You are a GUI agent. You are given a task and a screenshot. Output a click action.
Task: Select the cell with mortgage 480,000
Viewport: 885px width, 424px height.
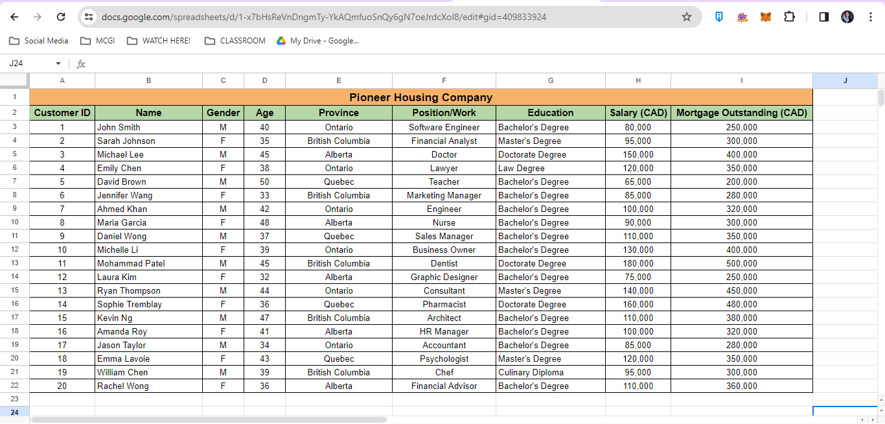pyautogui.click(x=742, y=304)
